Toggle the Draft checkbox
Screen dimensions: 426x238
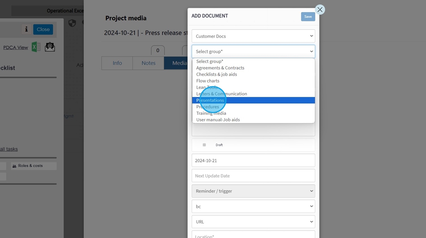(204, 145)
